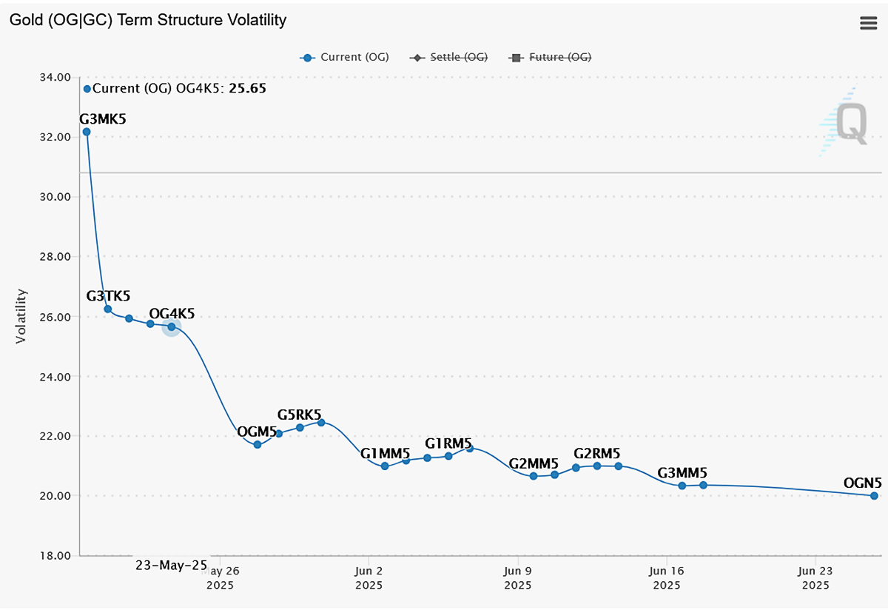Screen dimensions: 888x610
Task: Select the OGN5 data point at chart end
Action: [873, 496]
